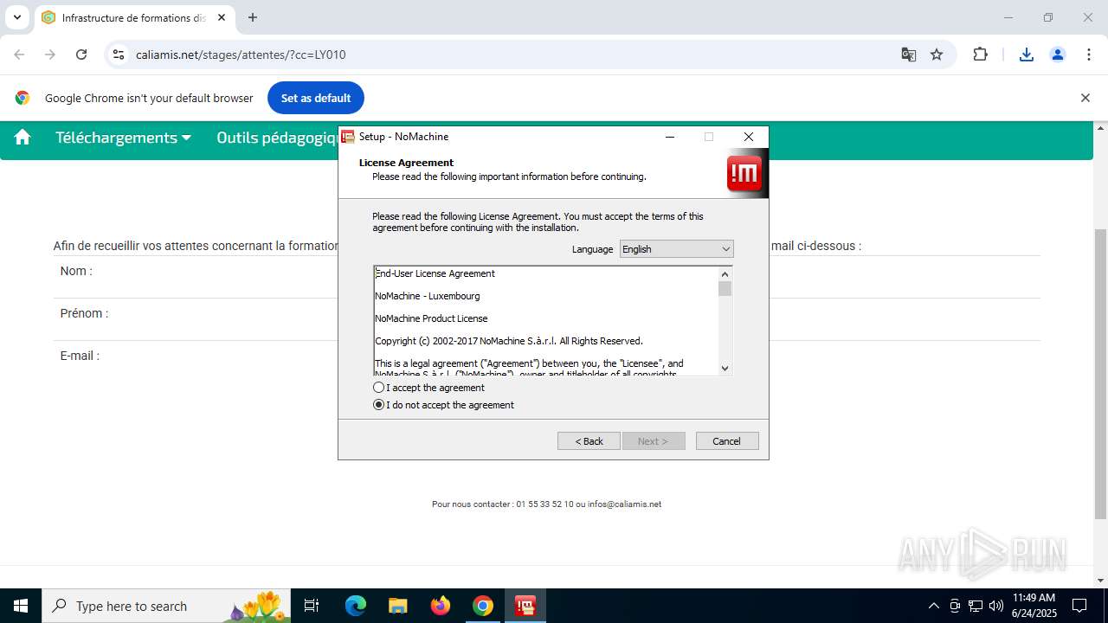Click the Windows Start button
Viewport: 1108px width, 623px height.
(x=21, y=606)
